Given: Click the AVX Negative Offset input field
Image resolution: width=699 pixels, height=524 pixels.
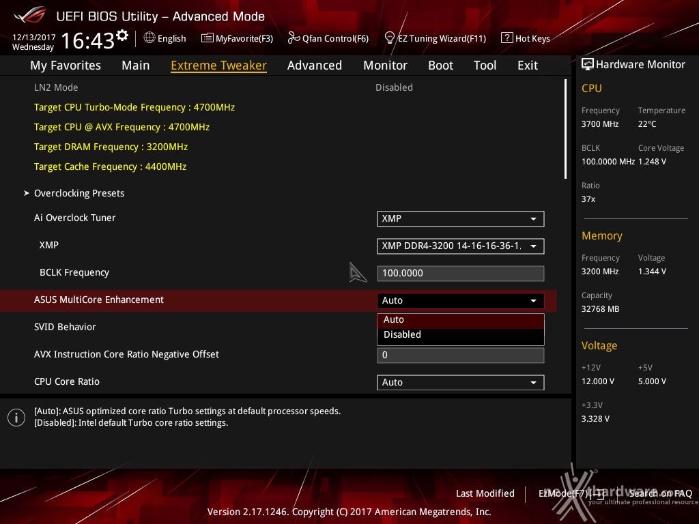Looking at the screenshot, I should point(461,355).
